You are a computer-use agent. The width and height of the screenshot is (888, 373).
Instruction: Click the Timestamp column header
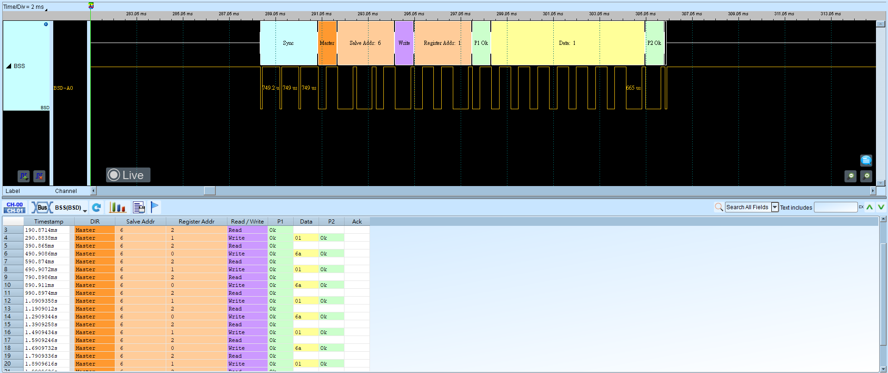tap(49, 221)
